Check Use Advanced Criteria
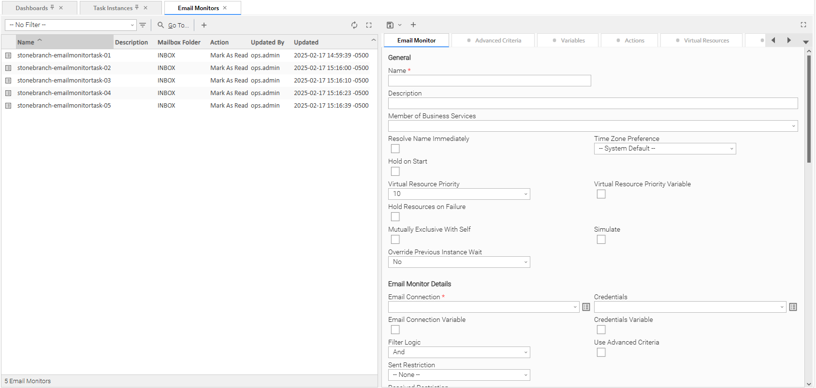This screenshot has width=816, height=388. pos(601,352)
